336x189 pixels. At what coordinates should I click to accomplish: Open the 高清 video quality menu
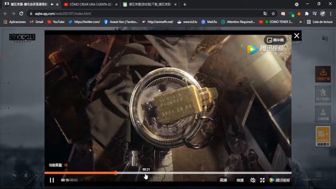click(223, 180)
